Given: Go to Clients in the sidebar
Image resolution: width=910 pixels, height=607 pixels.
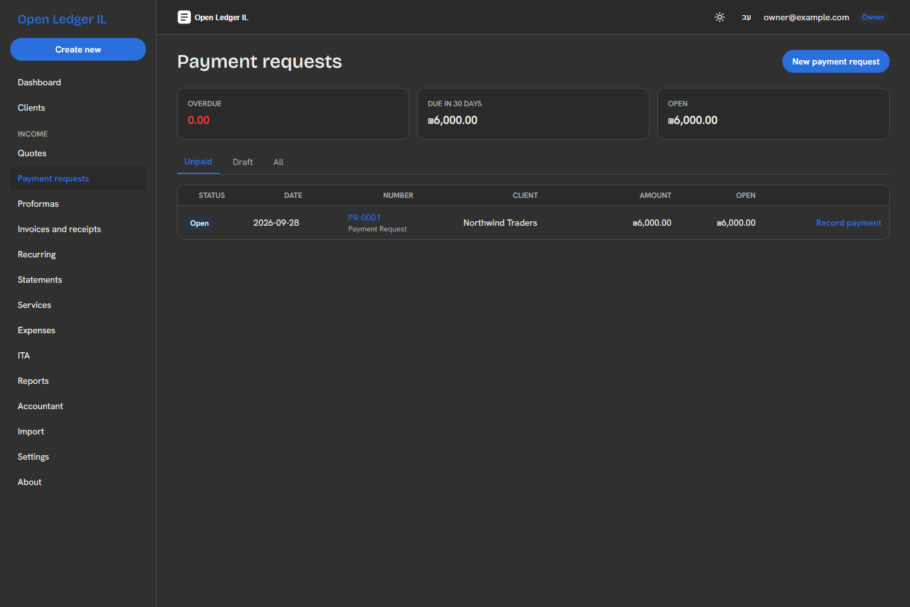Looking at the screenshot, I should click(x=78, y=107).
